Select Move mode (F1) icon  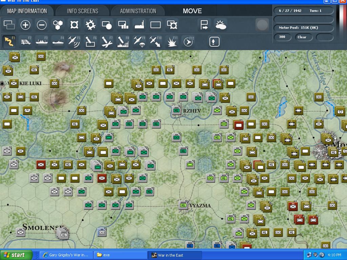[9, 42]
